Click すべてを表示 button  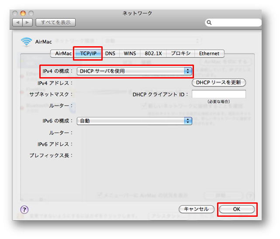(55, 22)
